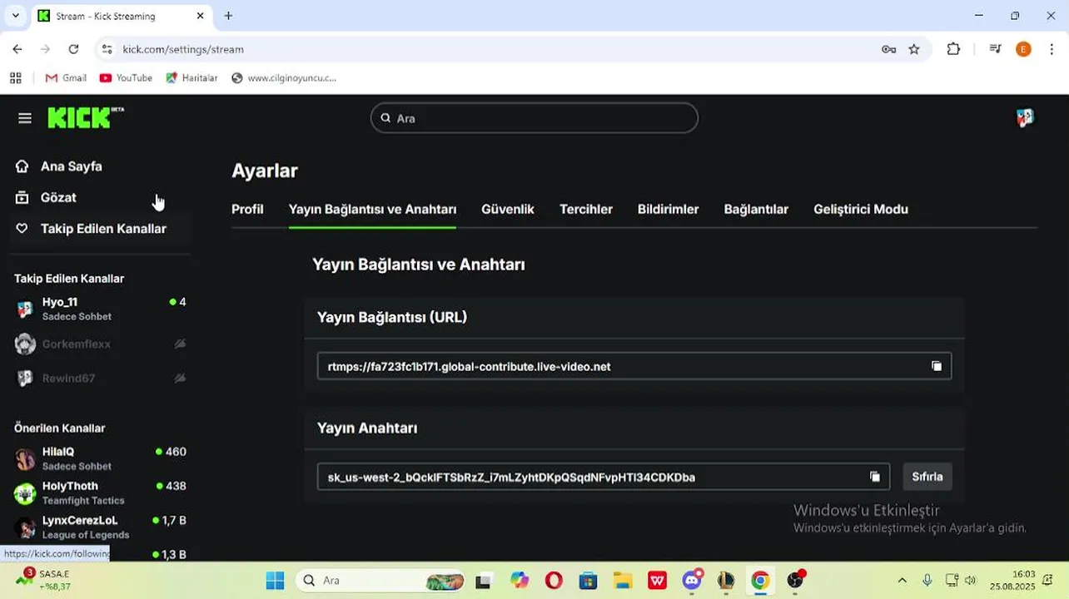
Task: Open Hyo_11 channel
Action: click(x=100, y=309)
